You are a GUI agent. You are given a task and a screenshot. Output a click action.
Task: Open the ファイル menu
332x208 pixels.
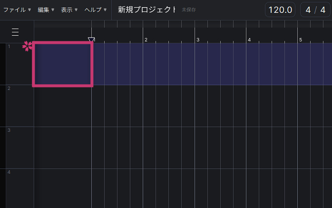click(17, 10)
